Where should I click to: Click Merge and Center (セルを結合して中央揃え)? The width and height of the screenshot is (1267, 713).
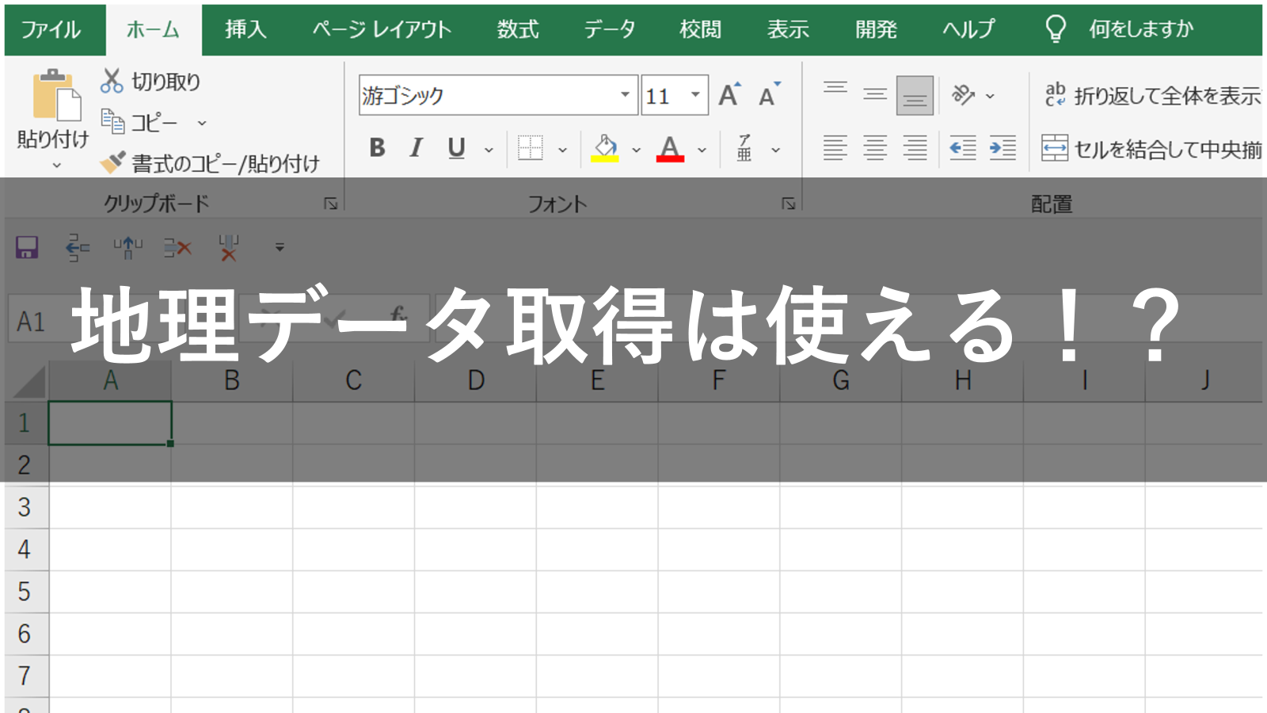coord(1152,148)
